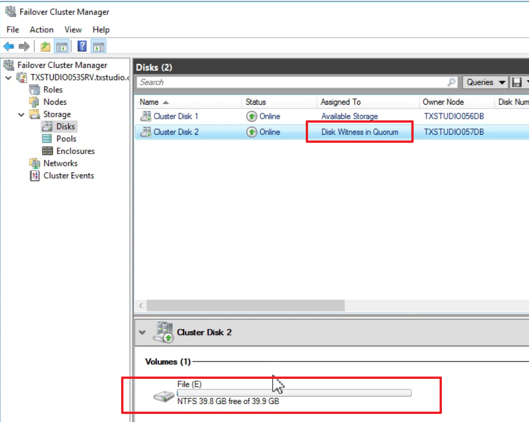529x422 pixels.
Task: Click the Online status icon for Cluster Disk 2
Action: (252, 132)
